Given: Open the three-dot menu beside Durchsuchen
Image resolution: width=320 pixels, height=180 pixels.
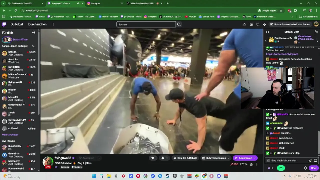Looking at the screenshot, I should (x=53, y=24).
